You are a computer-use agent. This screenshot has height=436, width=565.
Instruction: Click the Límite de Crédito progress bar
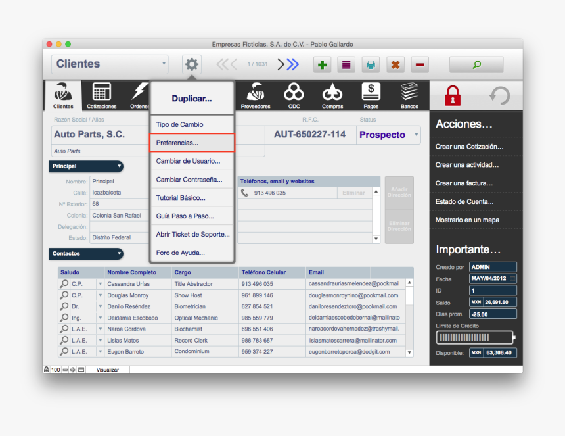pos(474,337)
